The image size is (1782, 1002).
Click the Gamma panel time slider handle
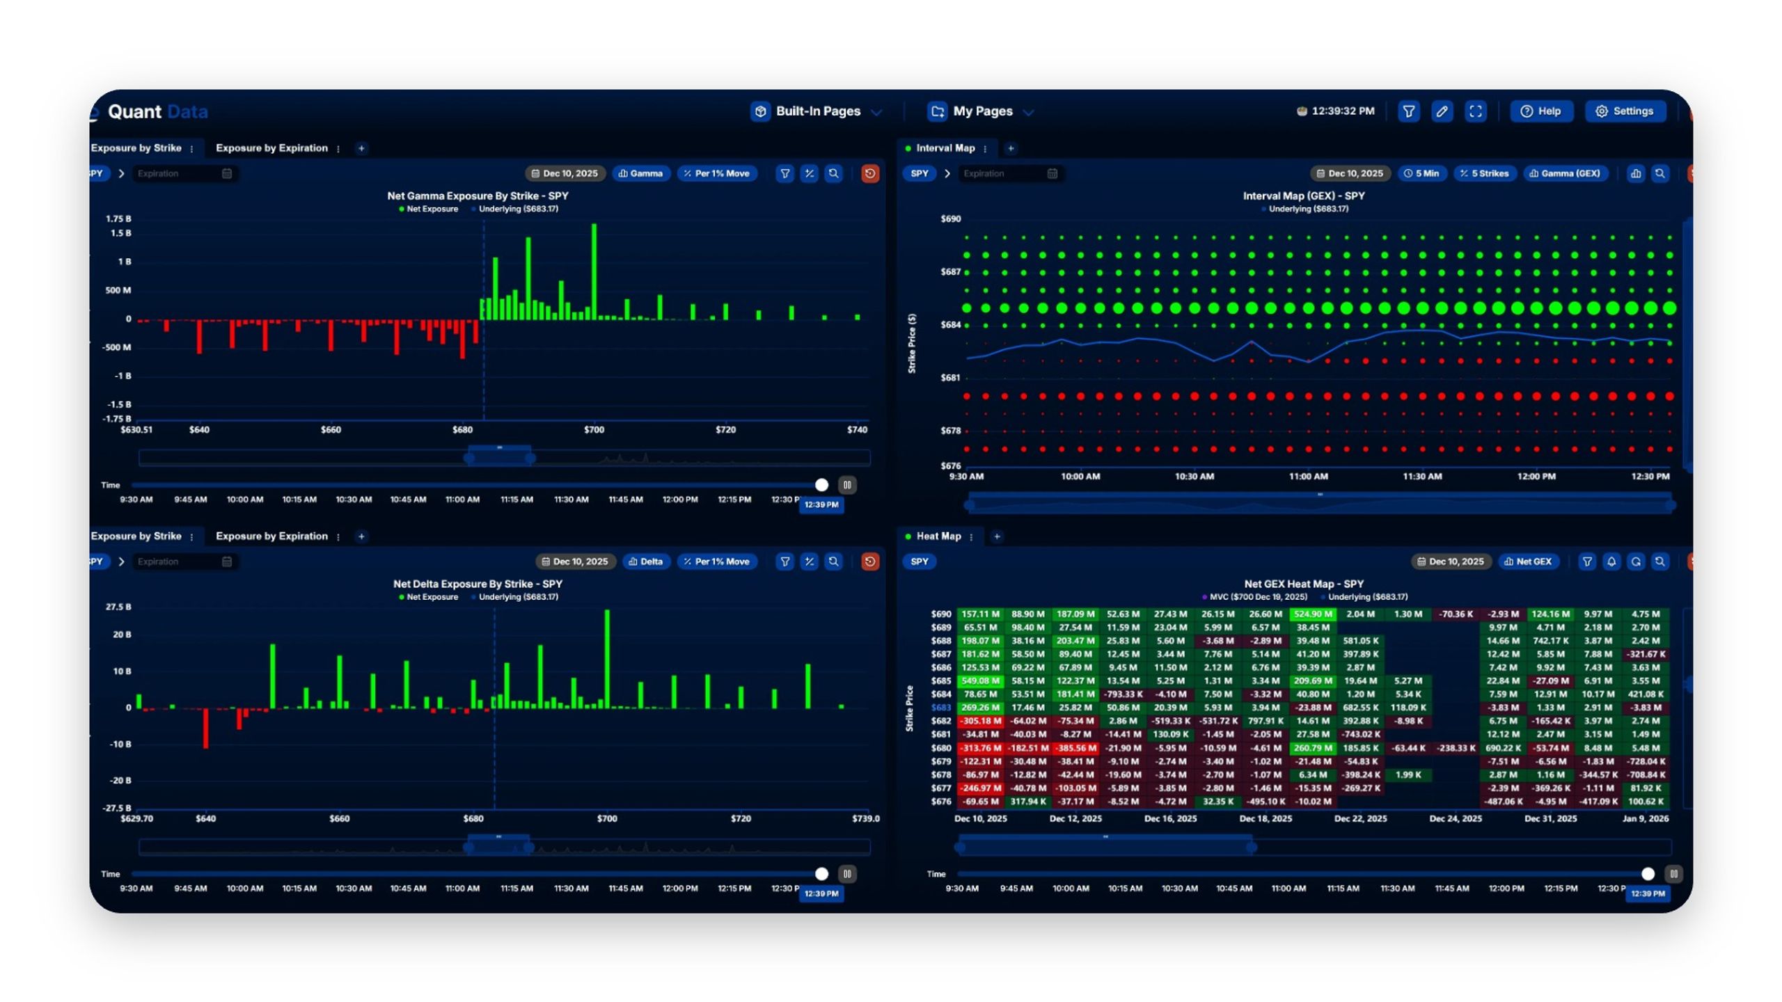tap(821, 485)
